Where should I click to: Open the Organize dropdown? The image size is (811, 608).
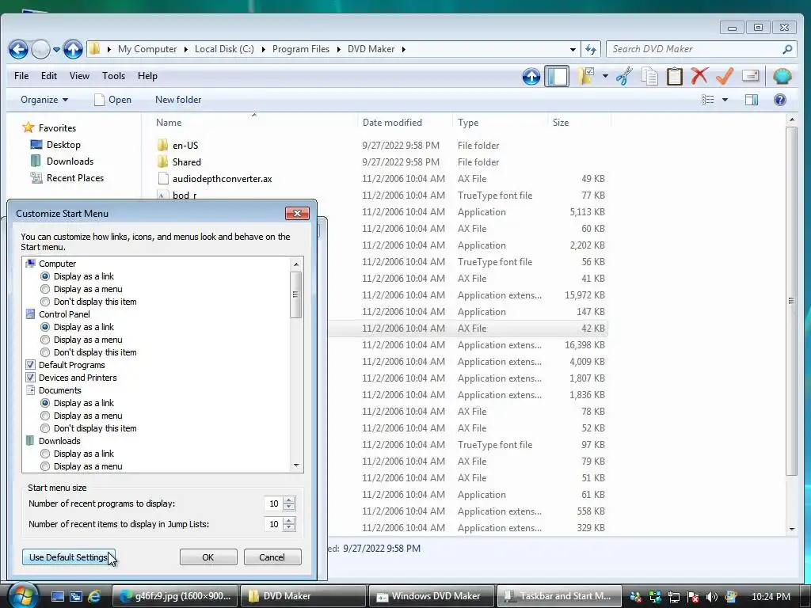tap(44, 100)
